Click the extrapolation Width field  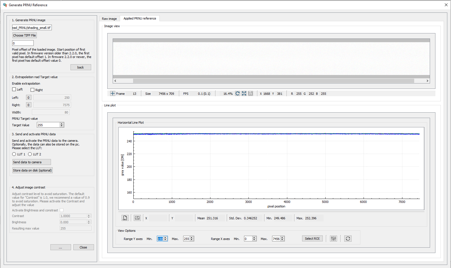(x=51, y=112)
